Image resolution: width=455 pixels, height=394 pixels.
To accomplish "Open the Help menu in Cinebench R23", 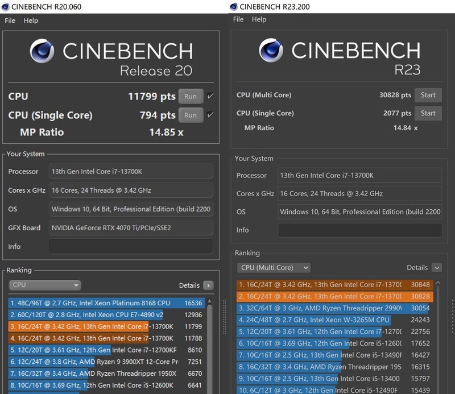I will click(259, 19).
